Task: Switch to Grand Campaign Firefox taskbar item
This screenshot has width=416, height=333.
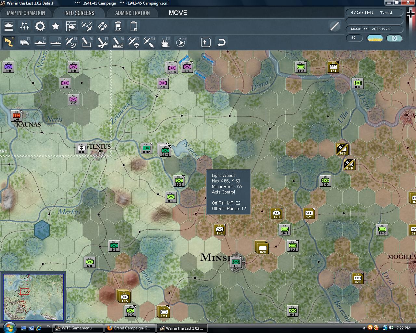Action: click(x=130, y=328)
